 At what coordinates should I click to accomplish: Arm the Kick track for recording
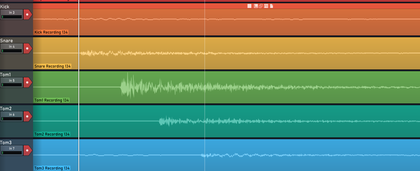coord(27,14)
